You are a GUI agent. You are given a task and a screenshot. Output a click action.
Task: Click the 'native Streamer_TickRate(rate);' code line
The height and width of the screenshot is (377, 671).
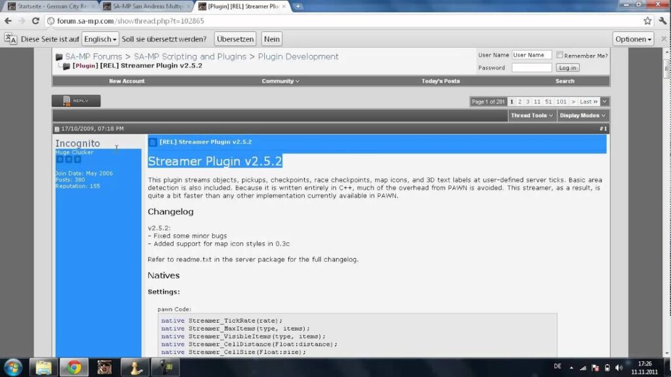pyautogui.click(x=221, y=321)
